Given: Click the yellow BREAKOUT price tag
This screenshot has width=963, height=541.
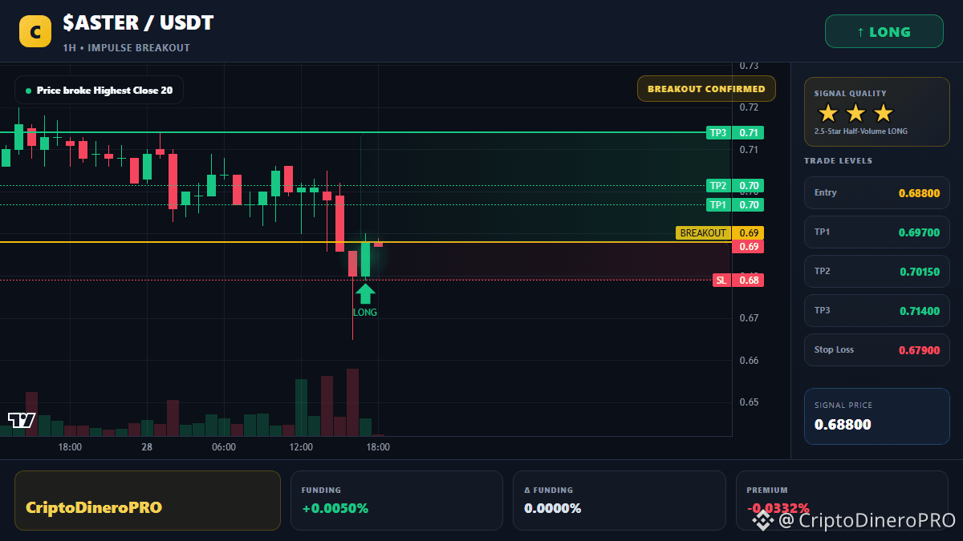Looking at the screenshot, I should click(x=720, y=233).
